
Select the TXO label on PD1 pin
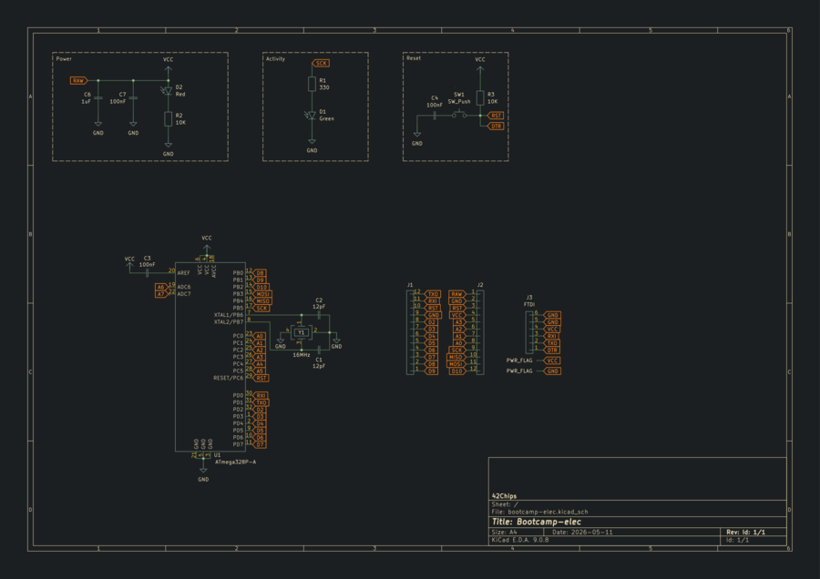click(x=261, y=402)
